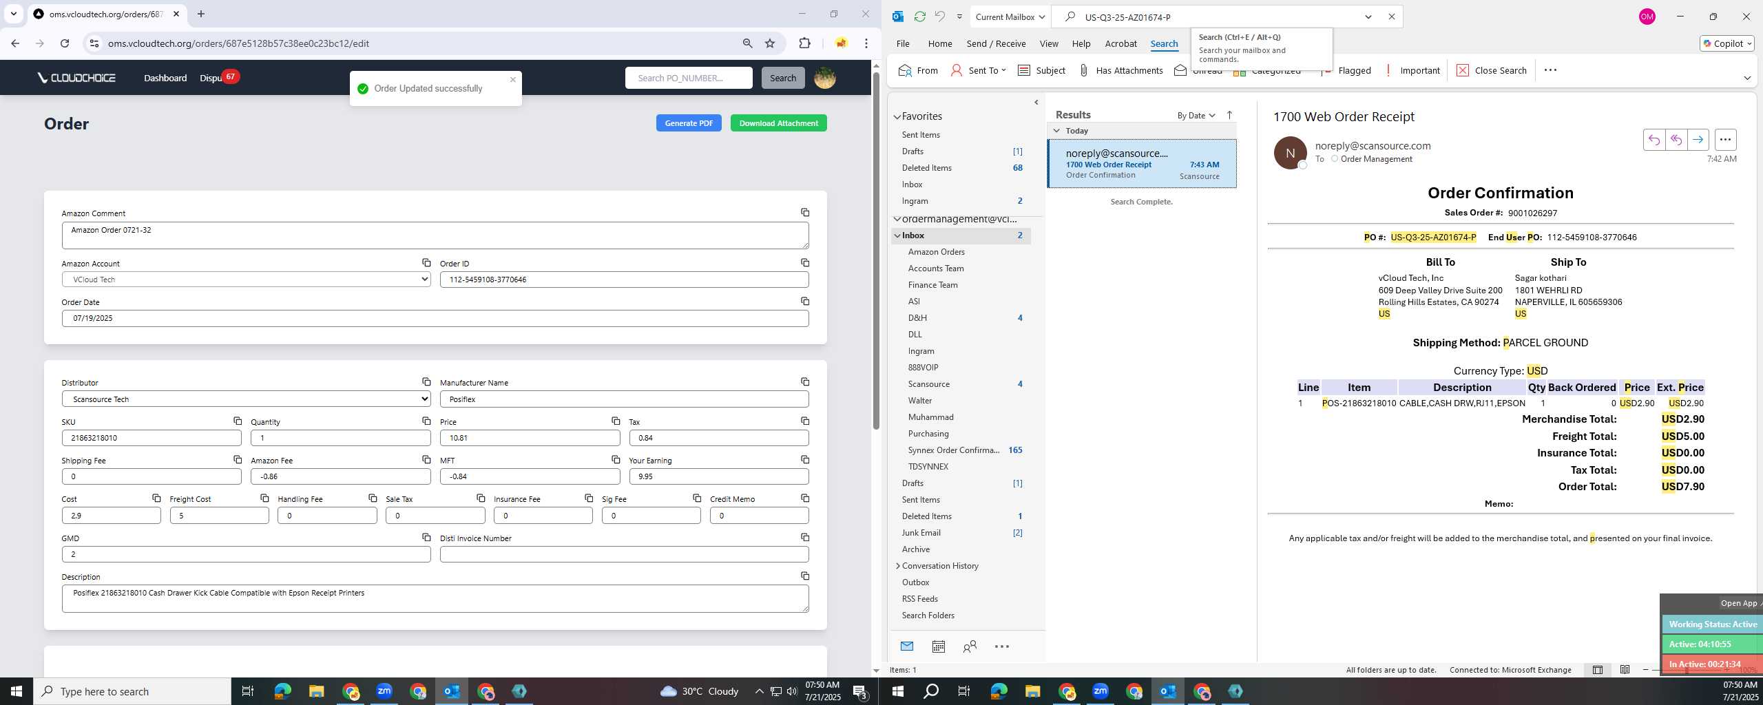
Task: Filter search results by Flagged
Action: [1346, 70]
